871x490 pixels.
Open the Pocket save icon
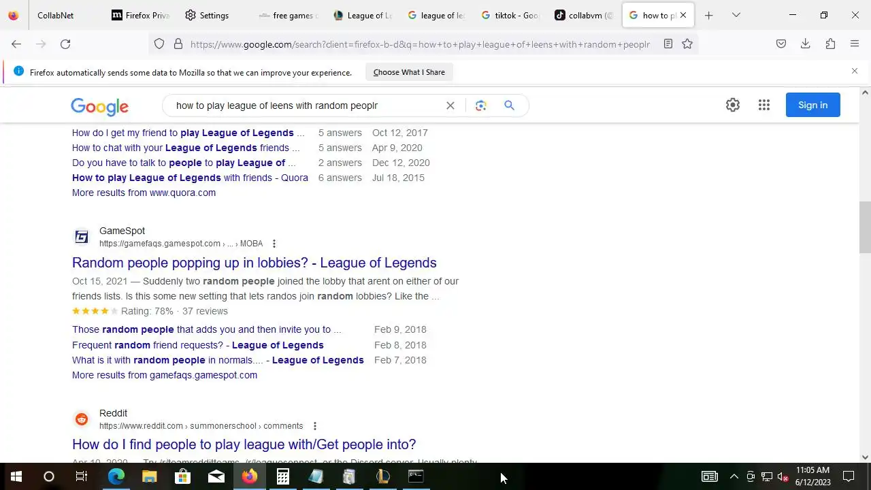(x=781, y=44)
